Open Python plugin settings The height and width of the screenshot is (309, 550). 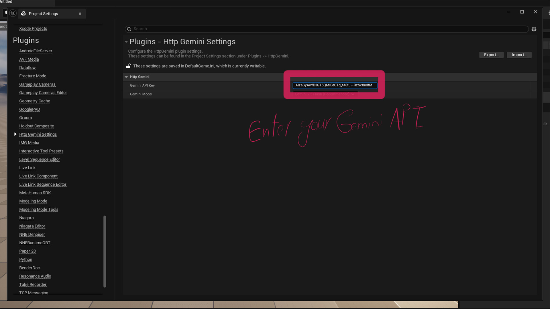[26, 260]
